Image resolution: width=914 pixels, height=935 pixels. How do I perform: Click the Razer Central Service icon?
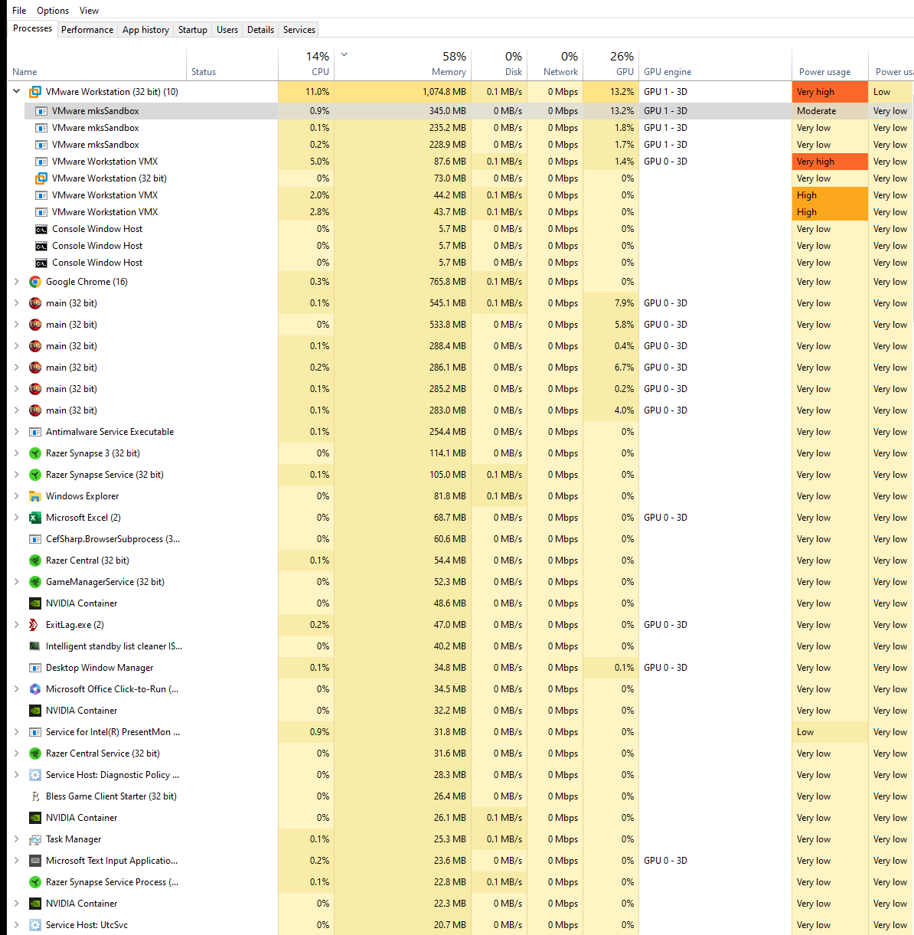tap(34, 754)
